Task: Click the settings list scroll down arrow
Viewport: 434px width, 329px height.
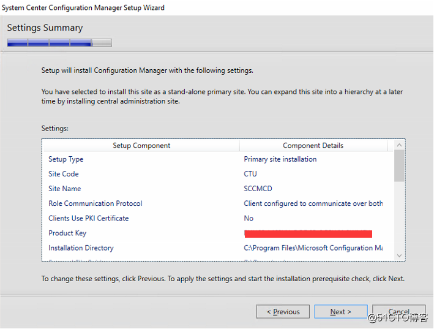Action: 399,255
